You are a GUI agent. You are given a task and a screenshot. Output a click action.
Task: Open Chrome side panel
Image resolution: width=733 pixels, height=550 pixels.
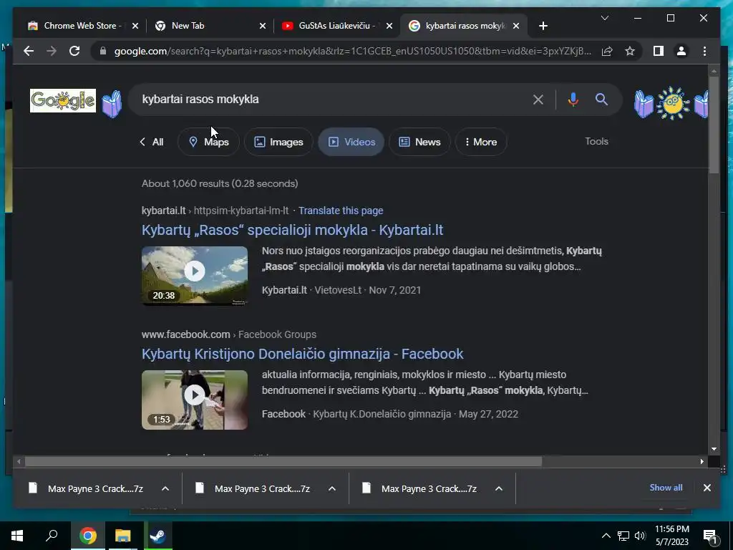[x=659, y=51]
